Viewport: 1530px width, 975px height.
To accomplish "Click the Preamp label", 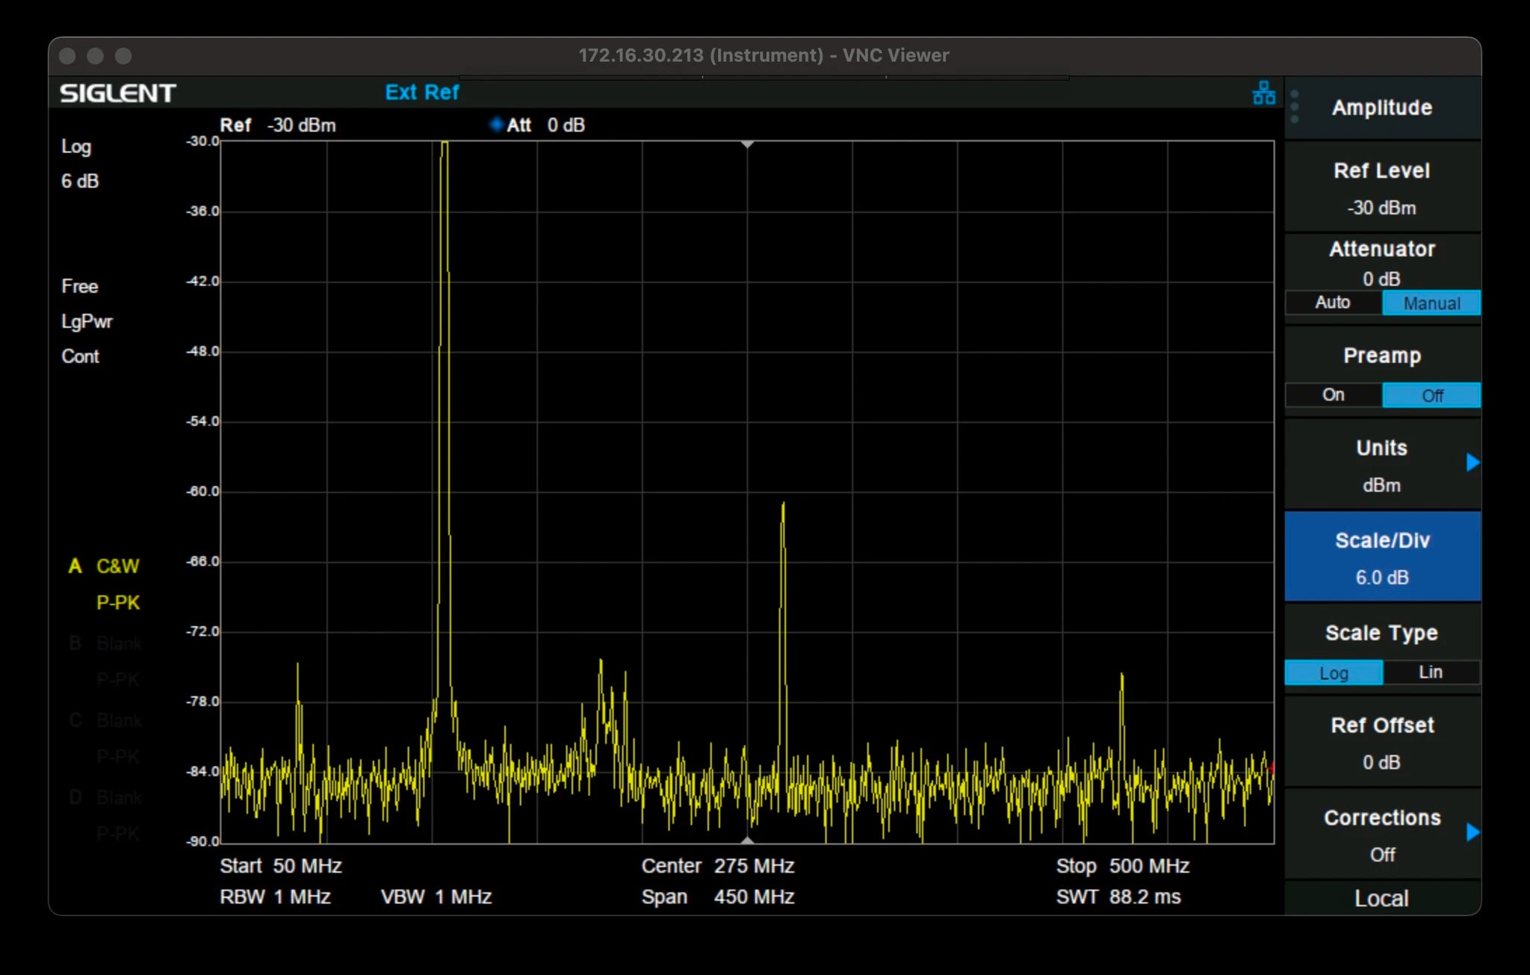I will pyautogui.click(x=1382, y=356).
